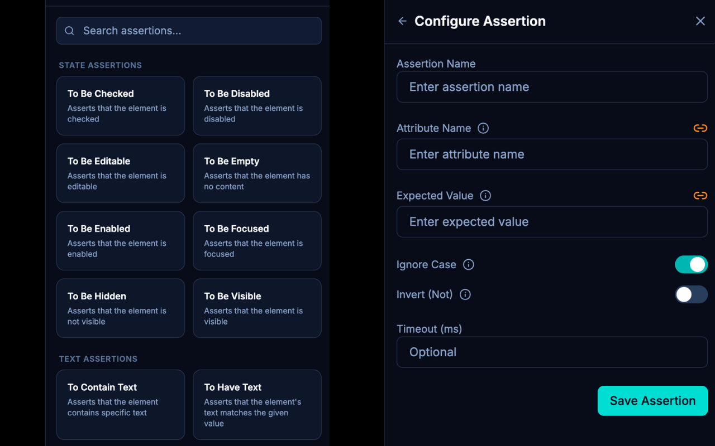Viewport: 715px width, 446px height.
Task: Click the info icon beside Invert (Not)
Action: 465,295
